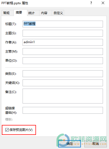Click the 确定 button
109x149 pixels.
[70, 144]
